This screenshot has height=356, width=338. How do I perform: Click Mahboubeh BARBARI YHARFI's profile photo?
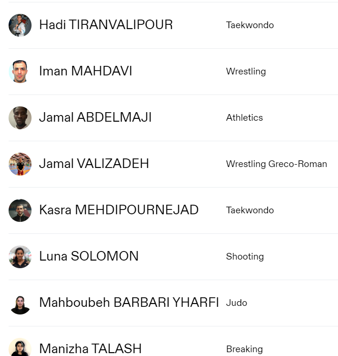[x=20, y=303]
